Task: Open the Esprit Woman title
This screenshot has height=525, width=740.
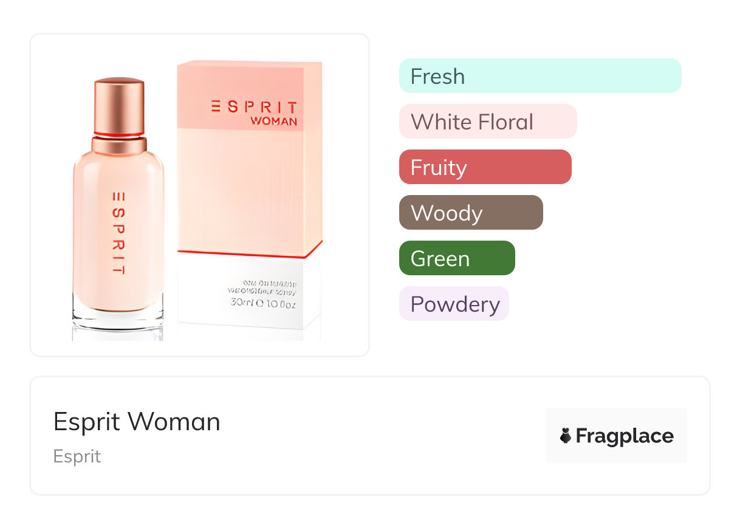Action: pos(137,422)
